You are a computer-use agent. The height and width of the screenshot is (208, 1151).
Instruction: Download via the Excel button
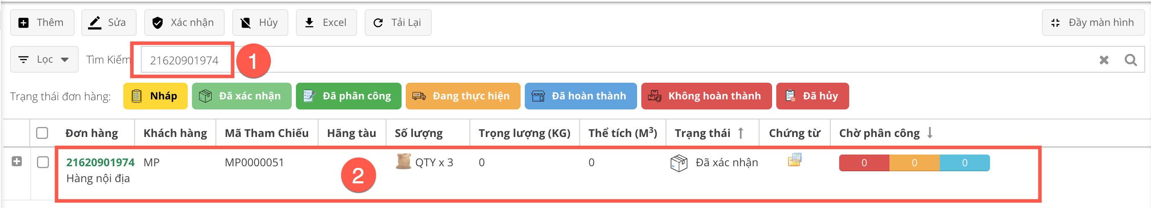[x=326, y=22]
